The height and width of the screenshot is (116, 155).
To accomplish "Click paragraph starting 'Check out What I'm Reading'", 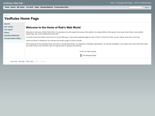I will click(54, 41).
